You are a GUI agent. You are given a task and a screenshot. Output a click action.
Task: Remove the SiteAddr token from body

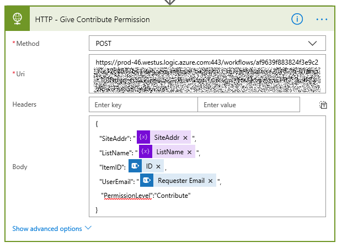[185, 138]
